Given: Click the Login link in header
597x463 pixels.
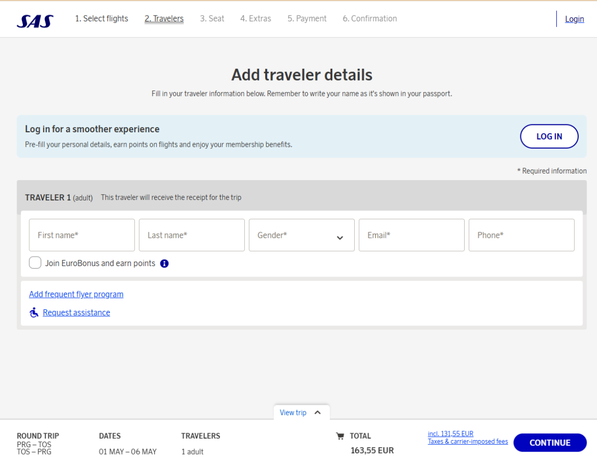Looking at the screenshot, I should 574,19.
